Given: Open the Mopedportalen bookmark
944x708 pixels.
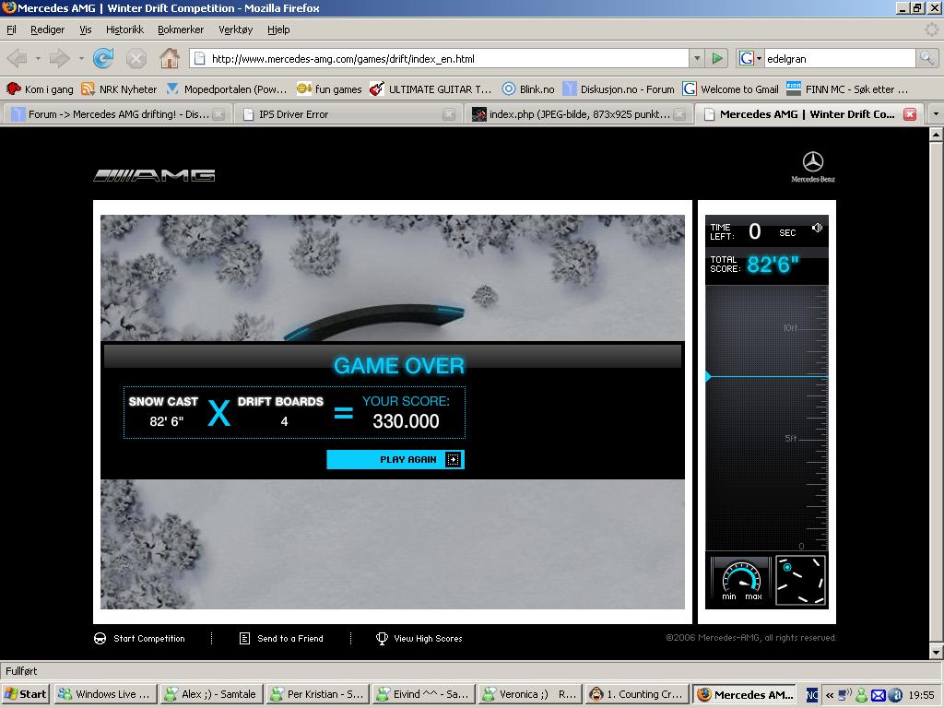Looking at the screenshot, I should pyautogui.click(x=227, y=89).
